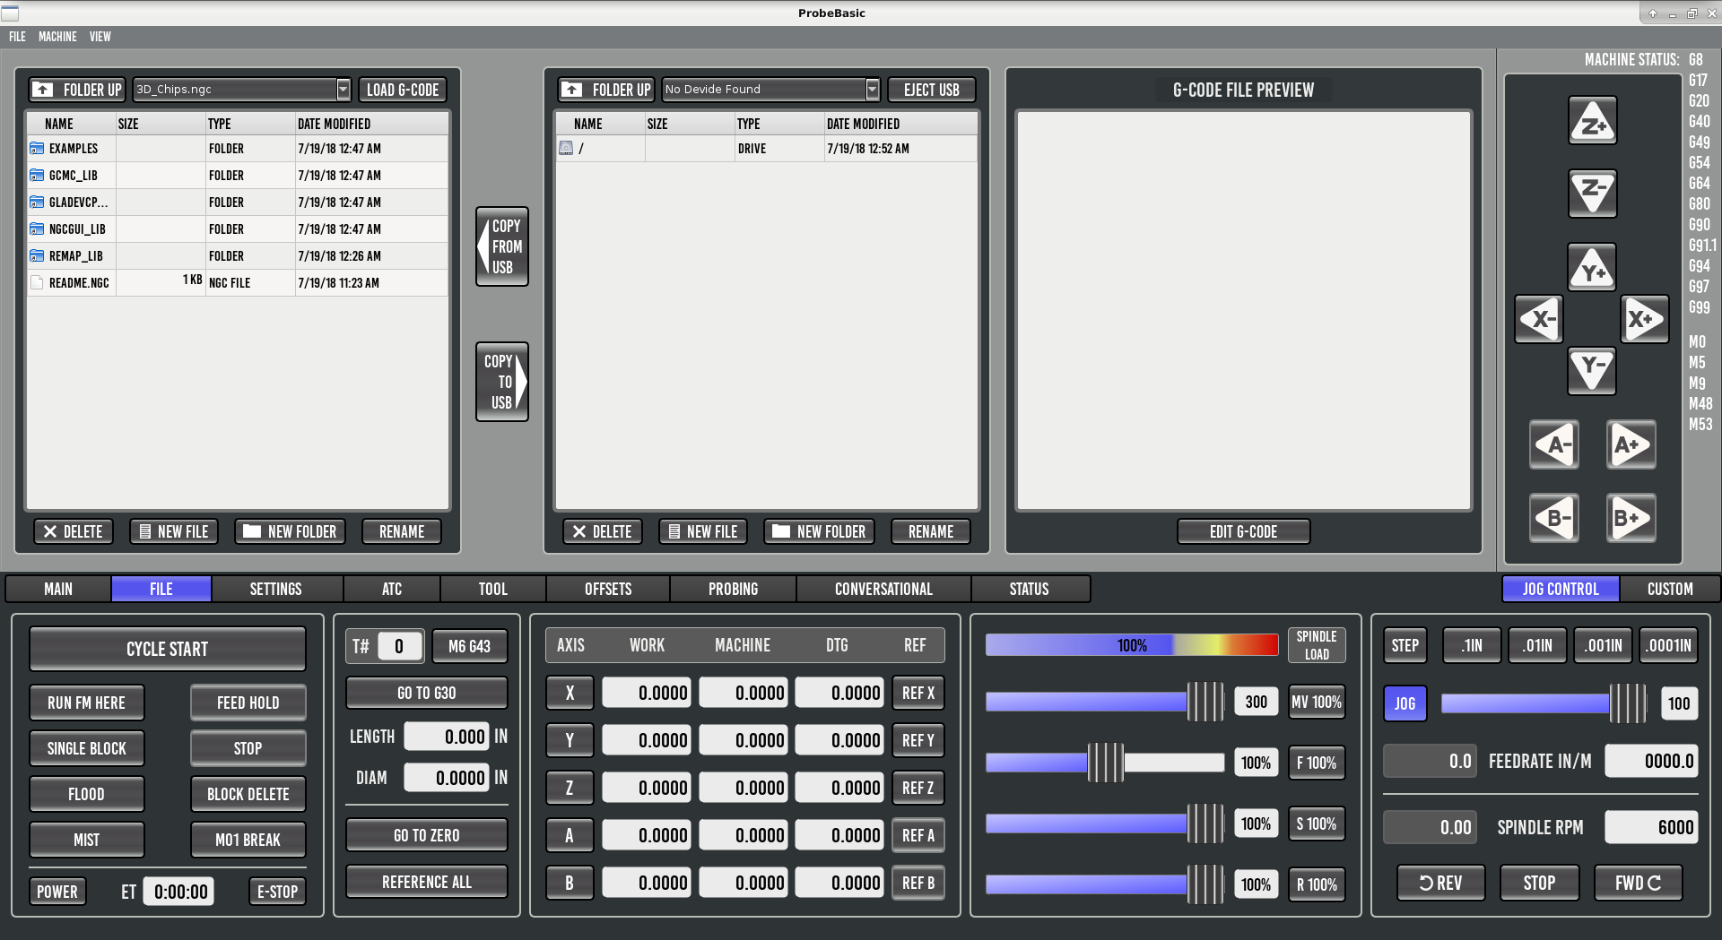Jog Y axis negative with Y- arrow
1722x940 pixels.
coord(1592,370)
